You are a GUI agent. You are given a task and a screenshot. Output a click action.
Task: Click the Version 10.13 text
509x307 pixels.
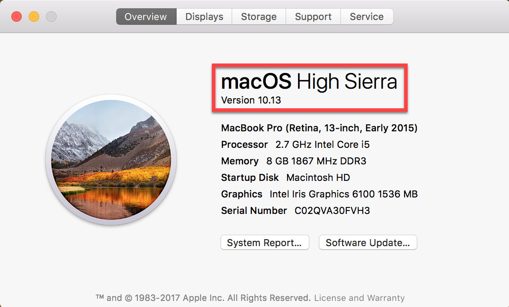point(251,100)
